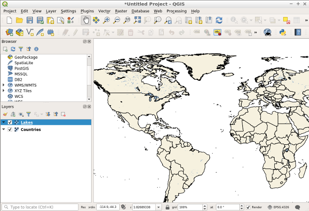Expand hidden label toolbar chevron

[256, 32]
